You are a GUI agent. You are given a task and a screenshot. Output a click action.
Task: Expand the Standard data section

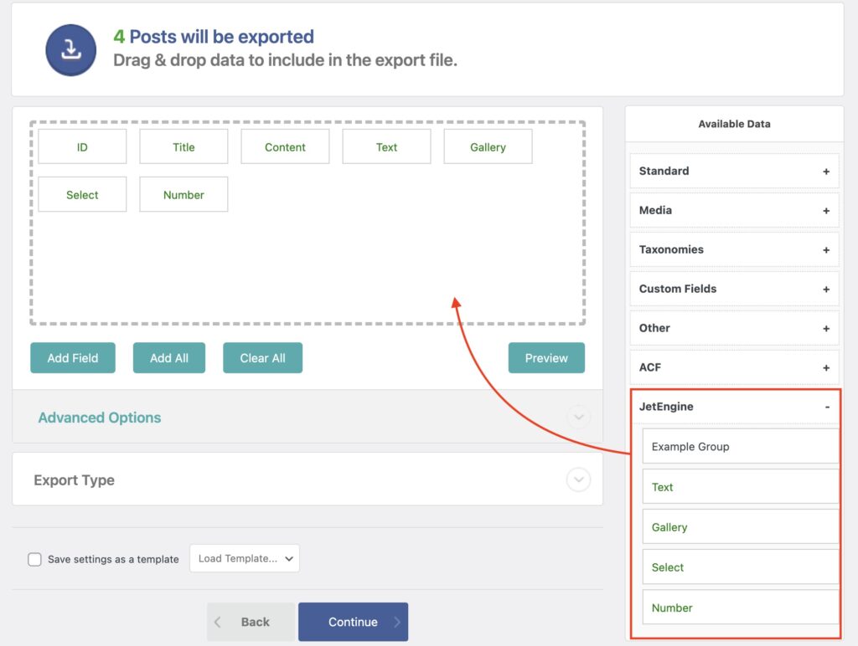click(825, 171)
